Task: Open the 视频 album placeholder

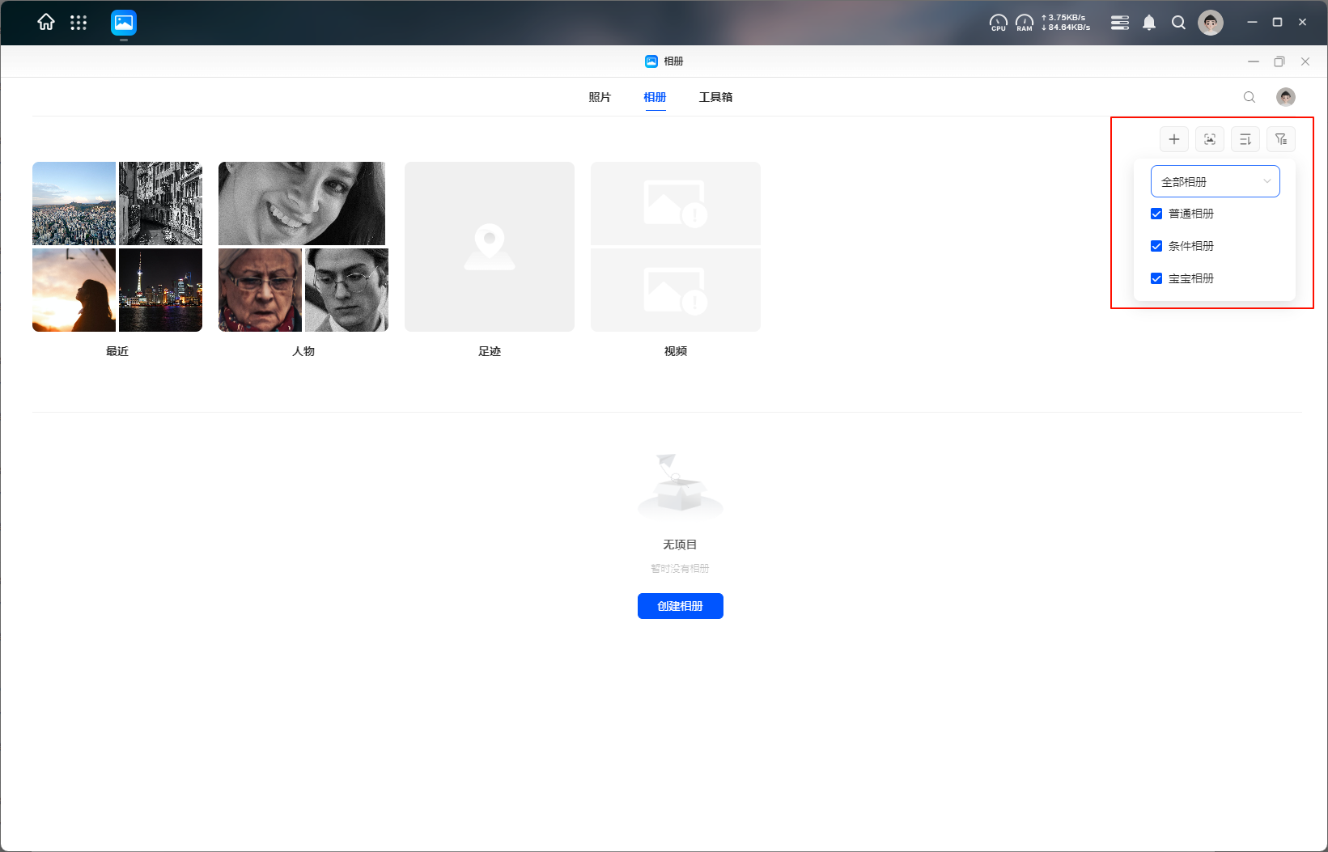Action: [x=676, y=247]
